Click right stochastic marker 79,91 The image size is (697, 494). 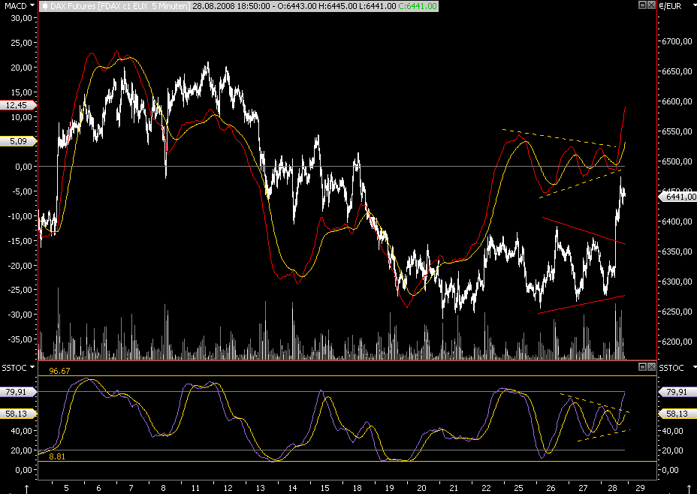[x=676, y=392]
